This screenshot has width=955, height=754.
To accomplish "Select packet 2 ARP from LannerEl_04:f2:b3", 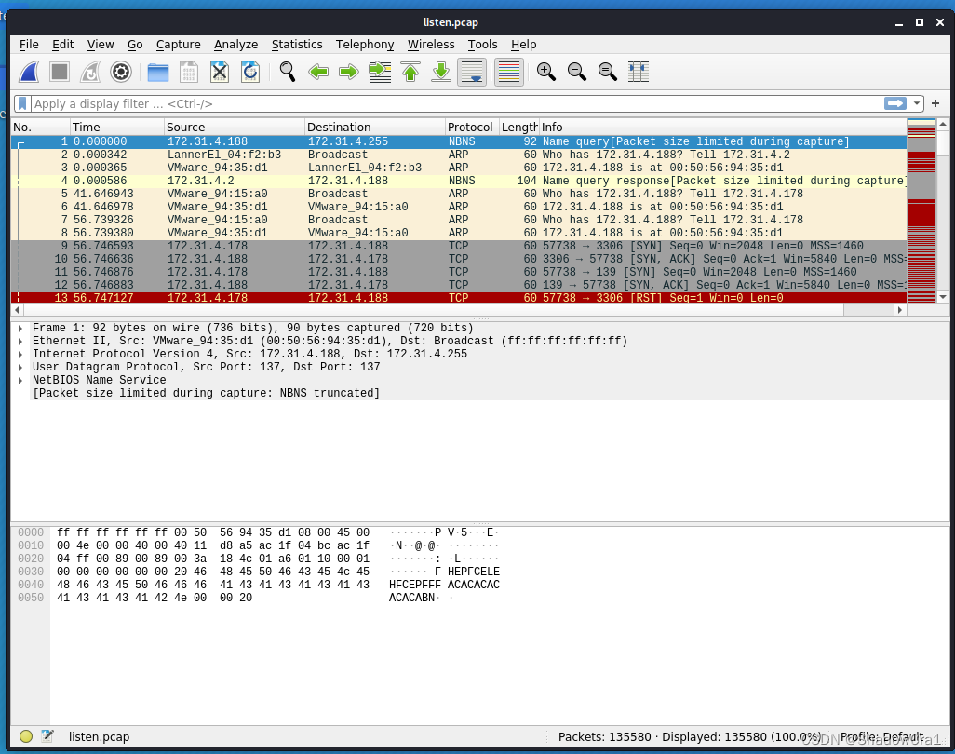I will [459, 155].
